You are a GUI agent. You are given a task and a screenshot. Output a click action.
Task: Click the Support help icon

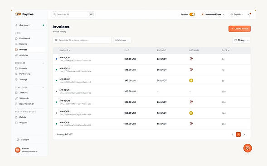click(x=18, y=140)
